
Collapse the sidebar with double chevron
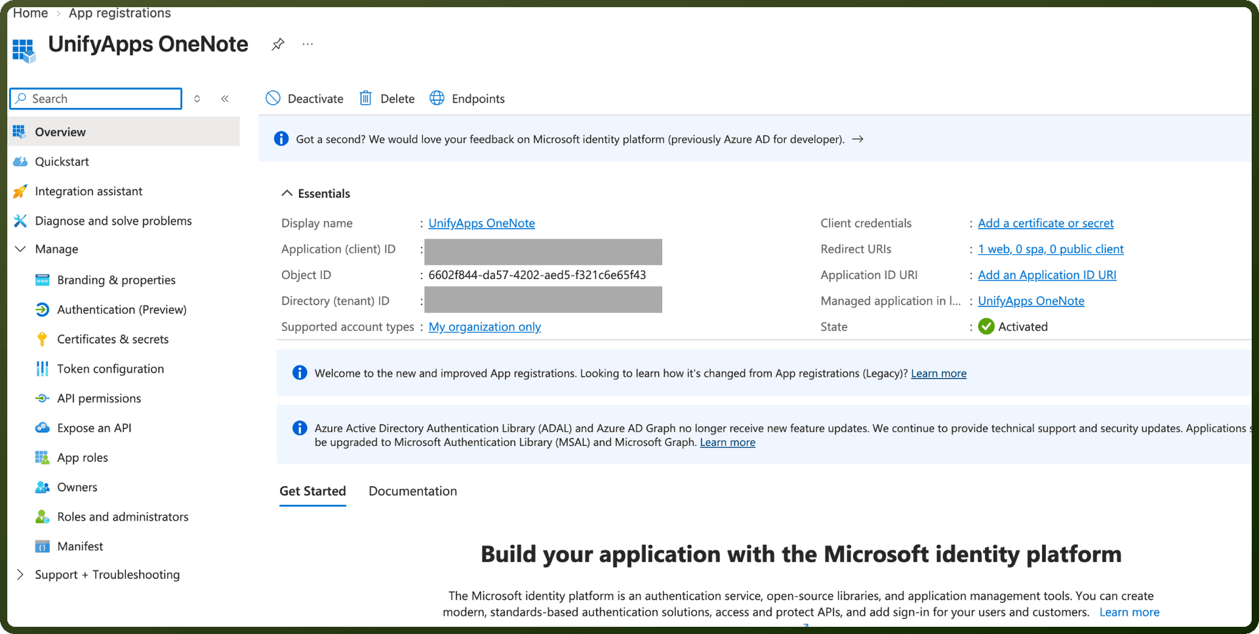pyautogui.click(x=225, y=99)
